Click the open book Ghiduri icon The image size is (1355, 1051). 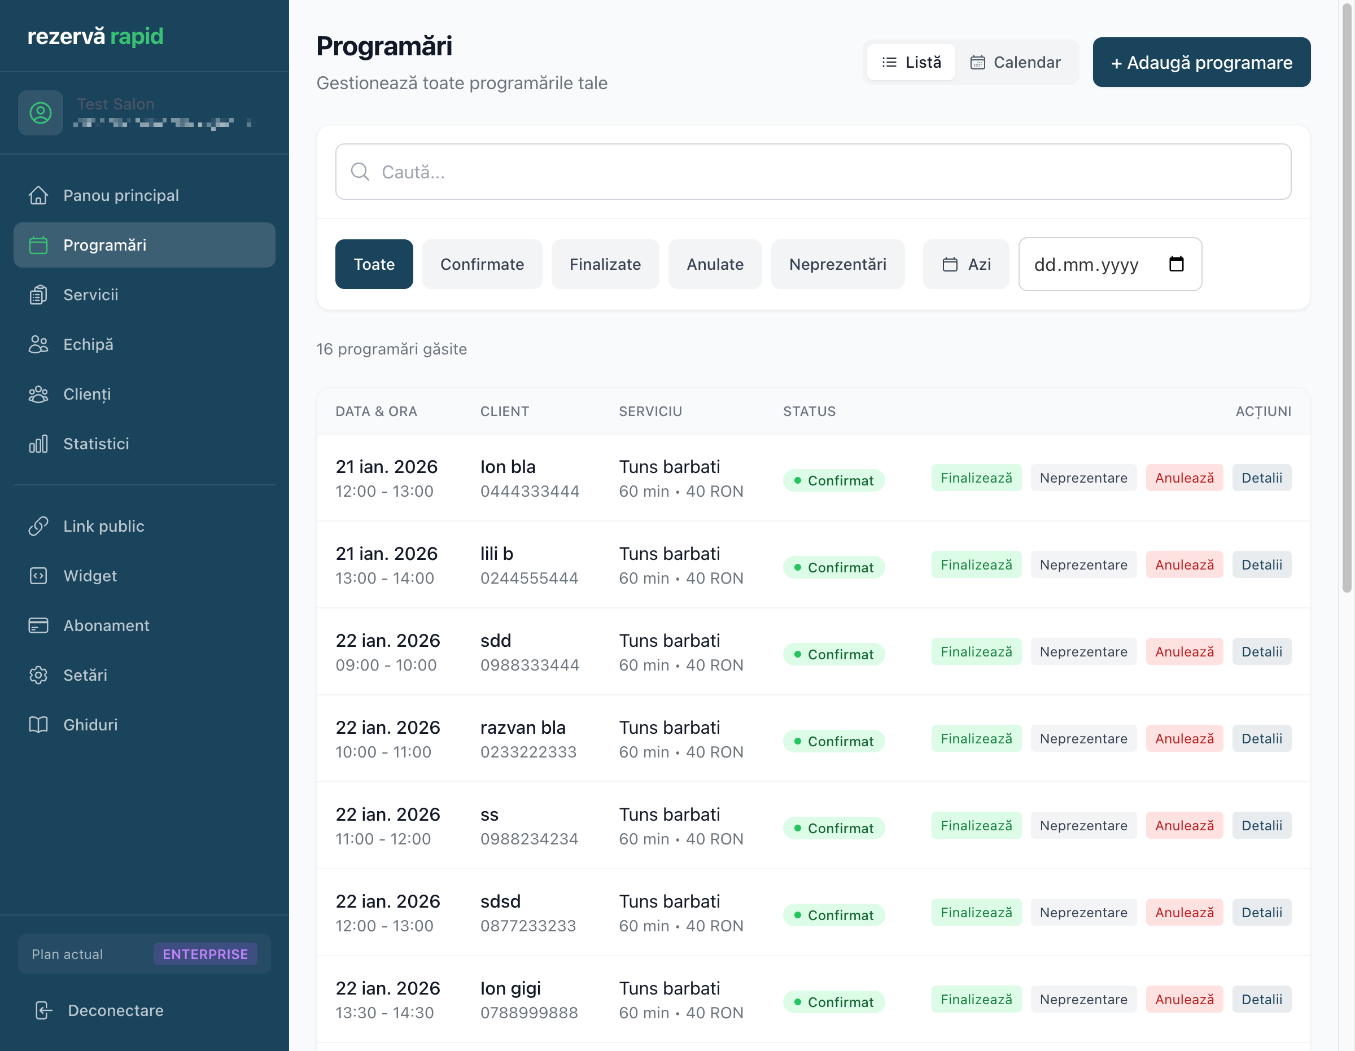click(38, 725)
